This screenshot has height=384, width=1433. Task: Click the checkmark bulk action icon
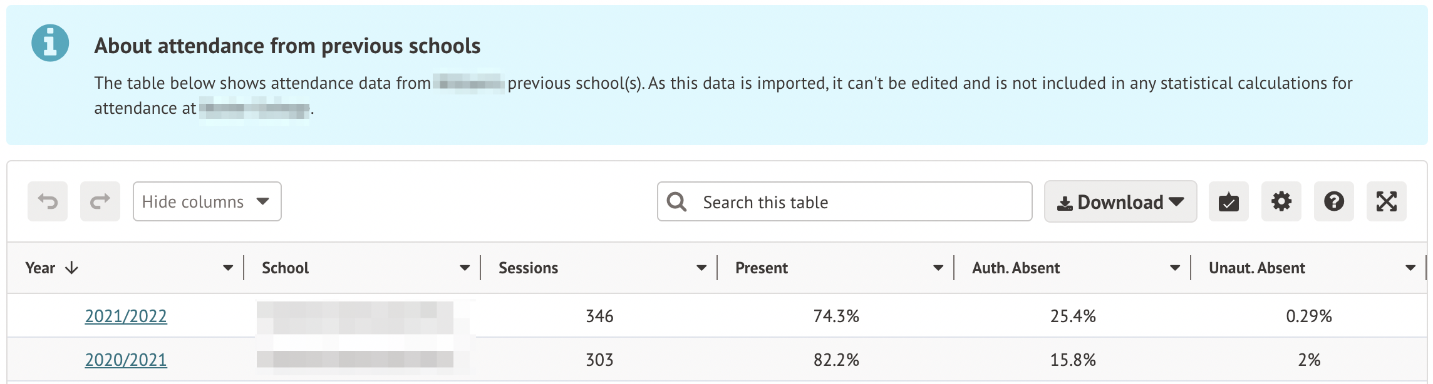[1228, 201]
